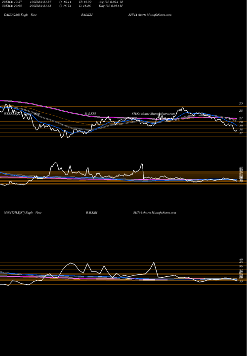Select the low price 'L: 18.26' text
The width and height of the screenshot is (247, 356).
tap(85, 6)
